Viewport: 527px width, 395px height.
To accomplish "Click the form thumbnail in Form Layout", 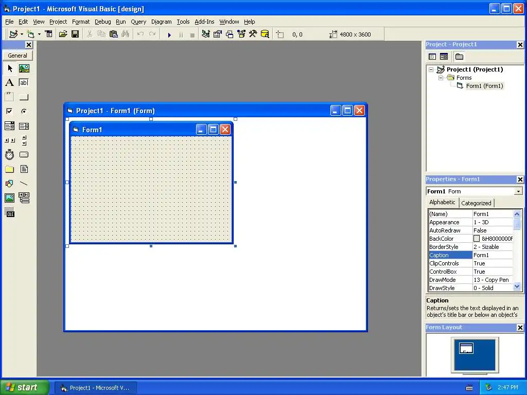I will [466, 348].
